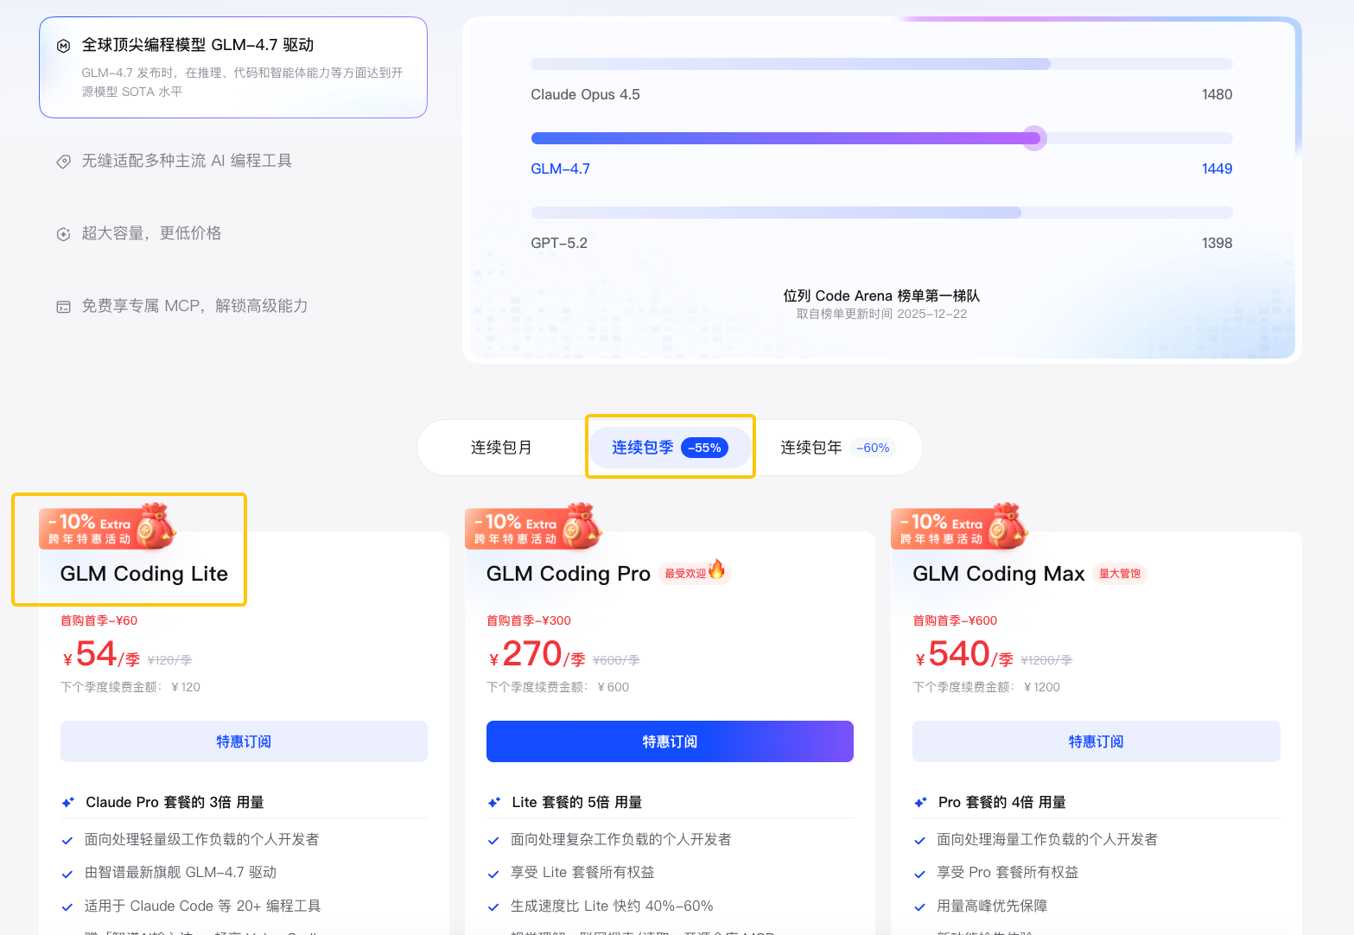Click the GLM Coding Lite plan title
The image size is (1354, 935).
coord(144,574)
